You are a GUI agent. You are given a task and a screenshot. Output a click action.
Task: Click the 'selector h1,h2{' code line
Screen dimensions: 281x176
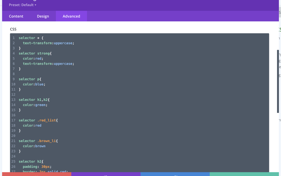pyautogui.click(x=34, y=100)
